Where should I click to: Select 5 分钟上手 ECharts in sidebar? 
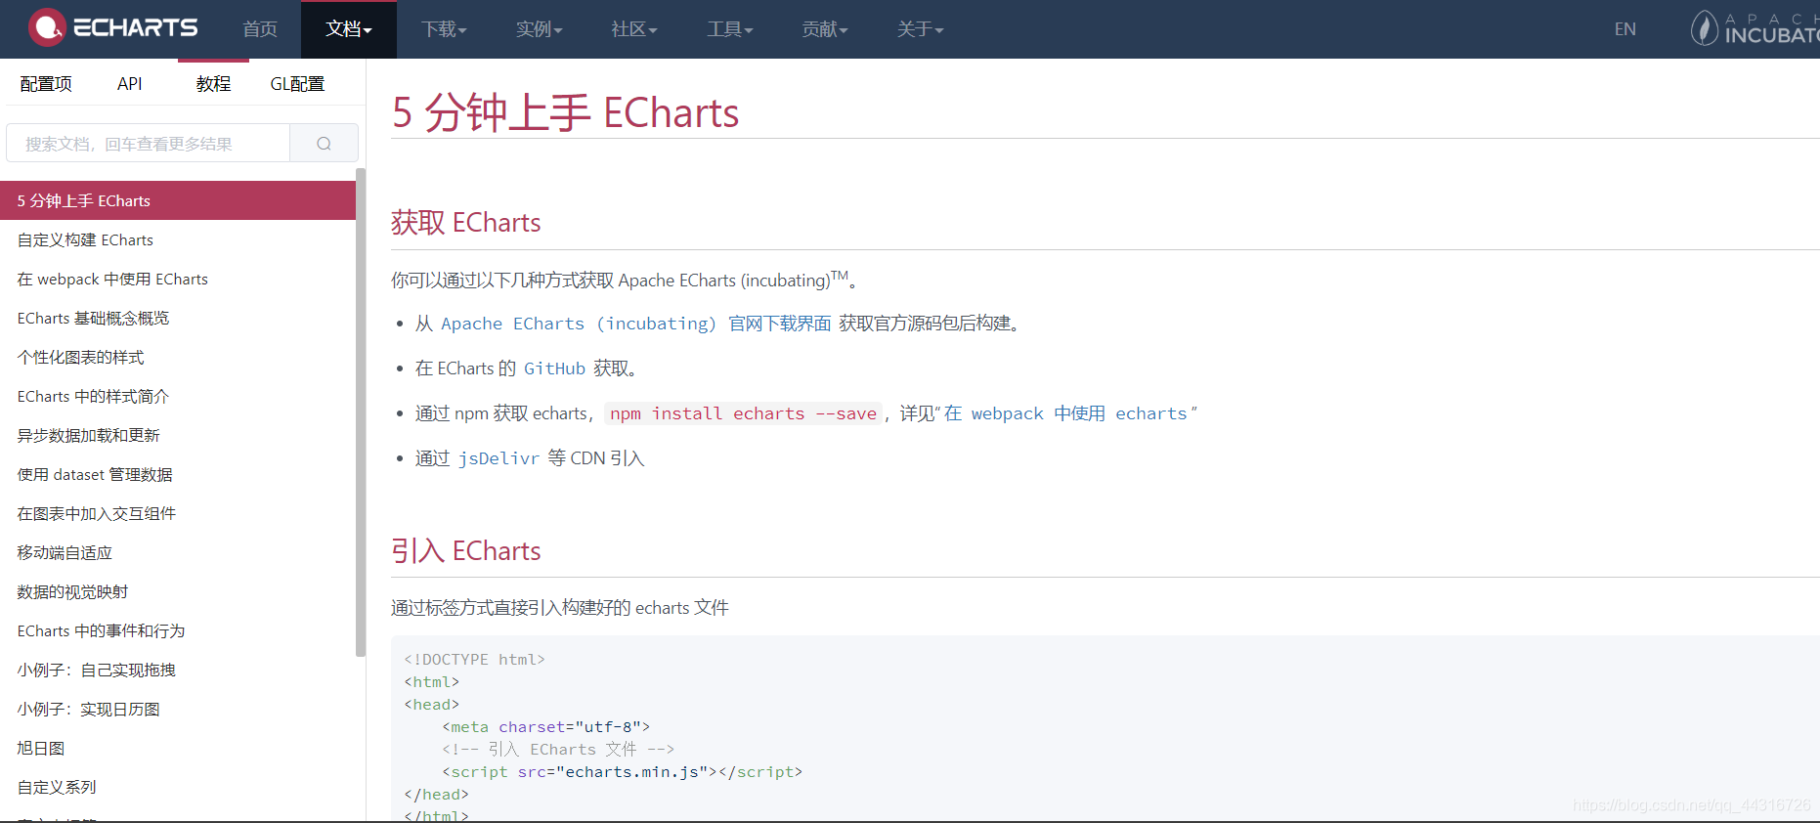pos(178,200)
